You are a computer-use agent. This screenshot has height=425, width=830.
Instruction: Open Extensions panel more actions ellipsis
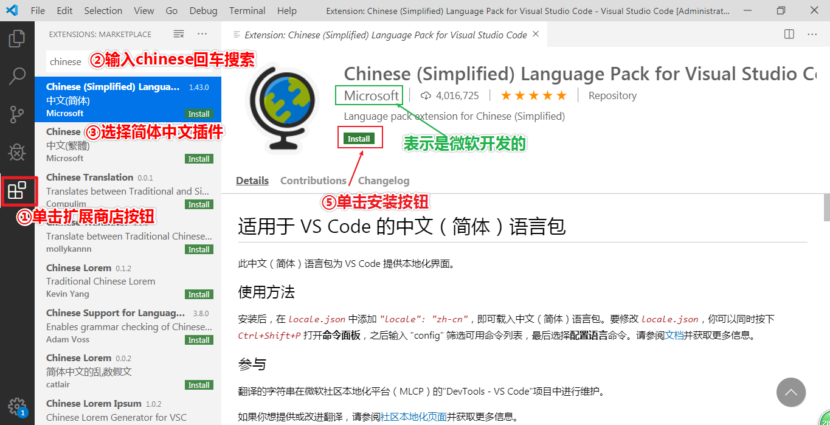202,34
